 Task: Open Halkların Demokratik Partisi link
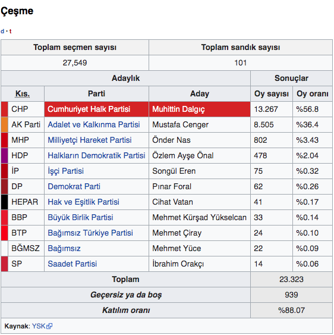96,155
